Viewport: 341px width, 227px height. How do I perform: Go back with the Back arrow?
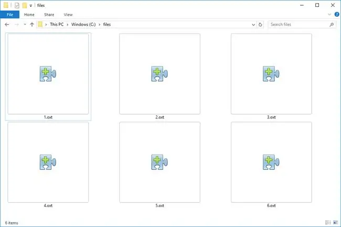coord(7,25)
